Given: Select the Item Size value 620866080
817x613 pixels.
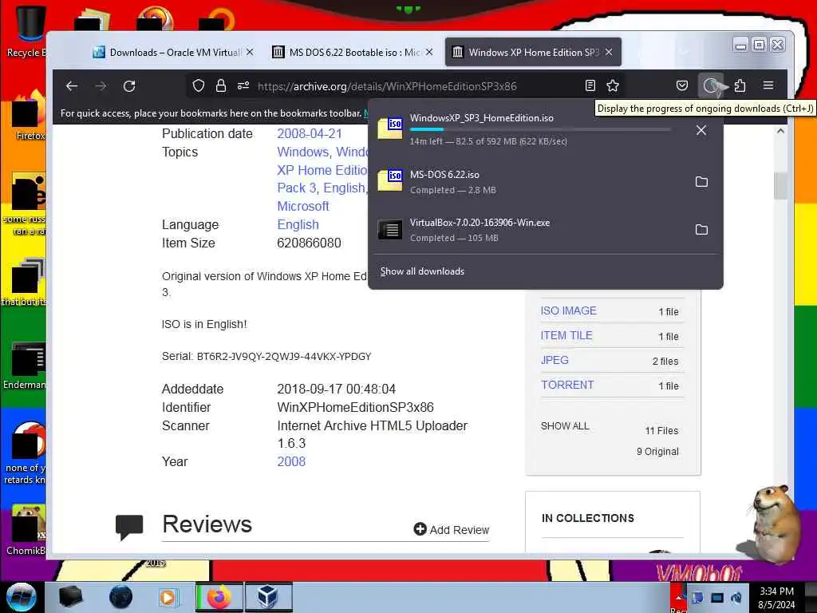Looking at the screenshot, I should 309,243.
